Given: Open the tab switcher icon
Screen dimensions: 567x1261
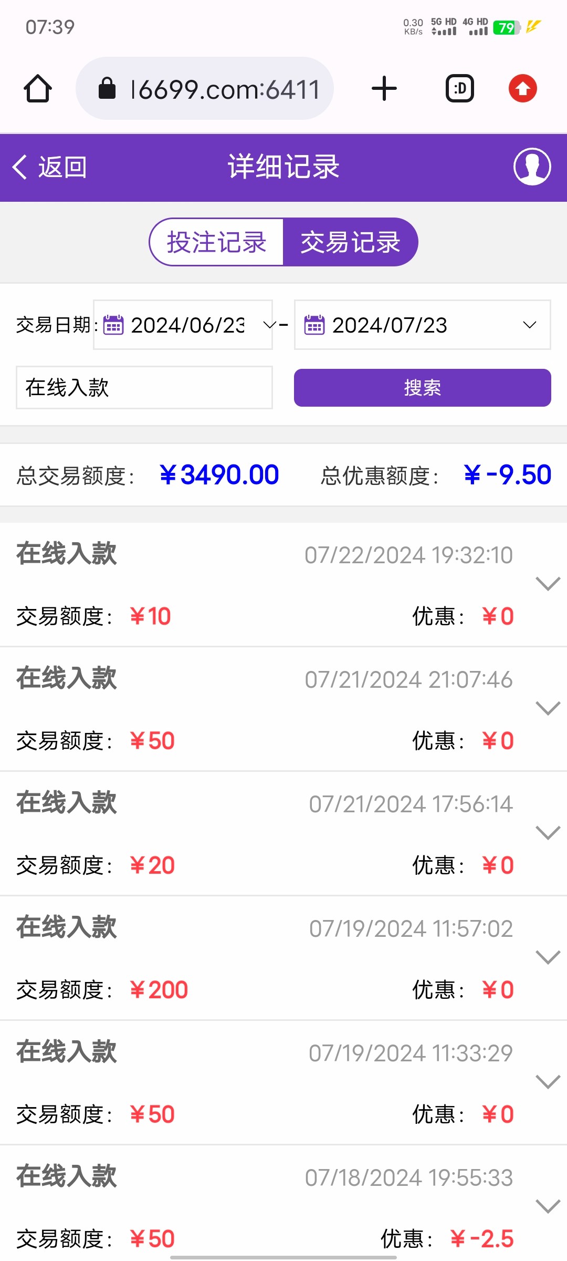Looking at the screenshot, I should click(460, 88).
